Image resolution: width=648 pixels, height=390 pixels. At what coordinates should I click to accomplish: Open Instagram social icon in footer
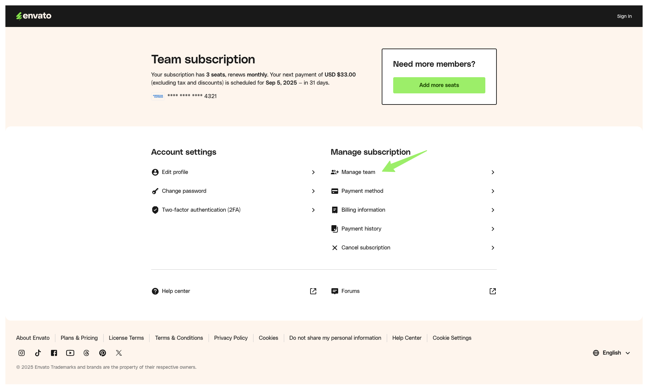click(22, 353)
